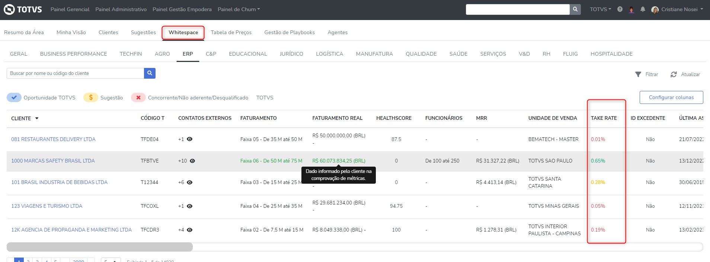Screen dimensions: 710x262
Task: Open Painel Gestão Empodera menu
Action: point(182,9)
